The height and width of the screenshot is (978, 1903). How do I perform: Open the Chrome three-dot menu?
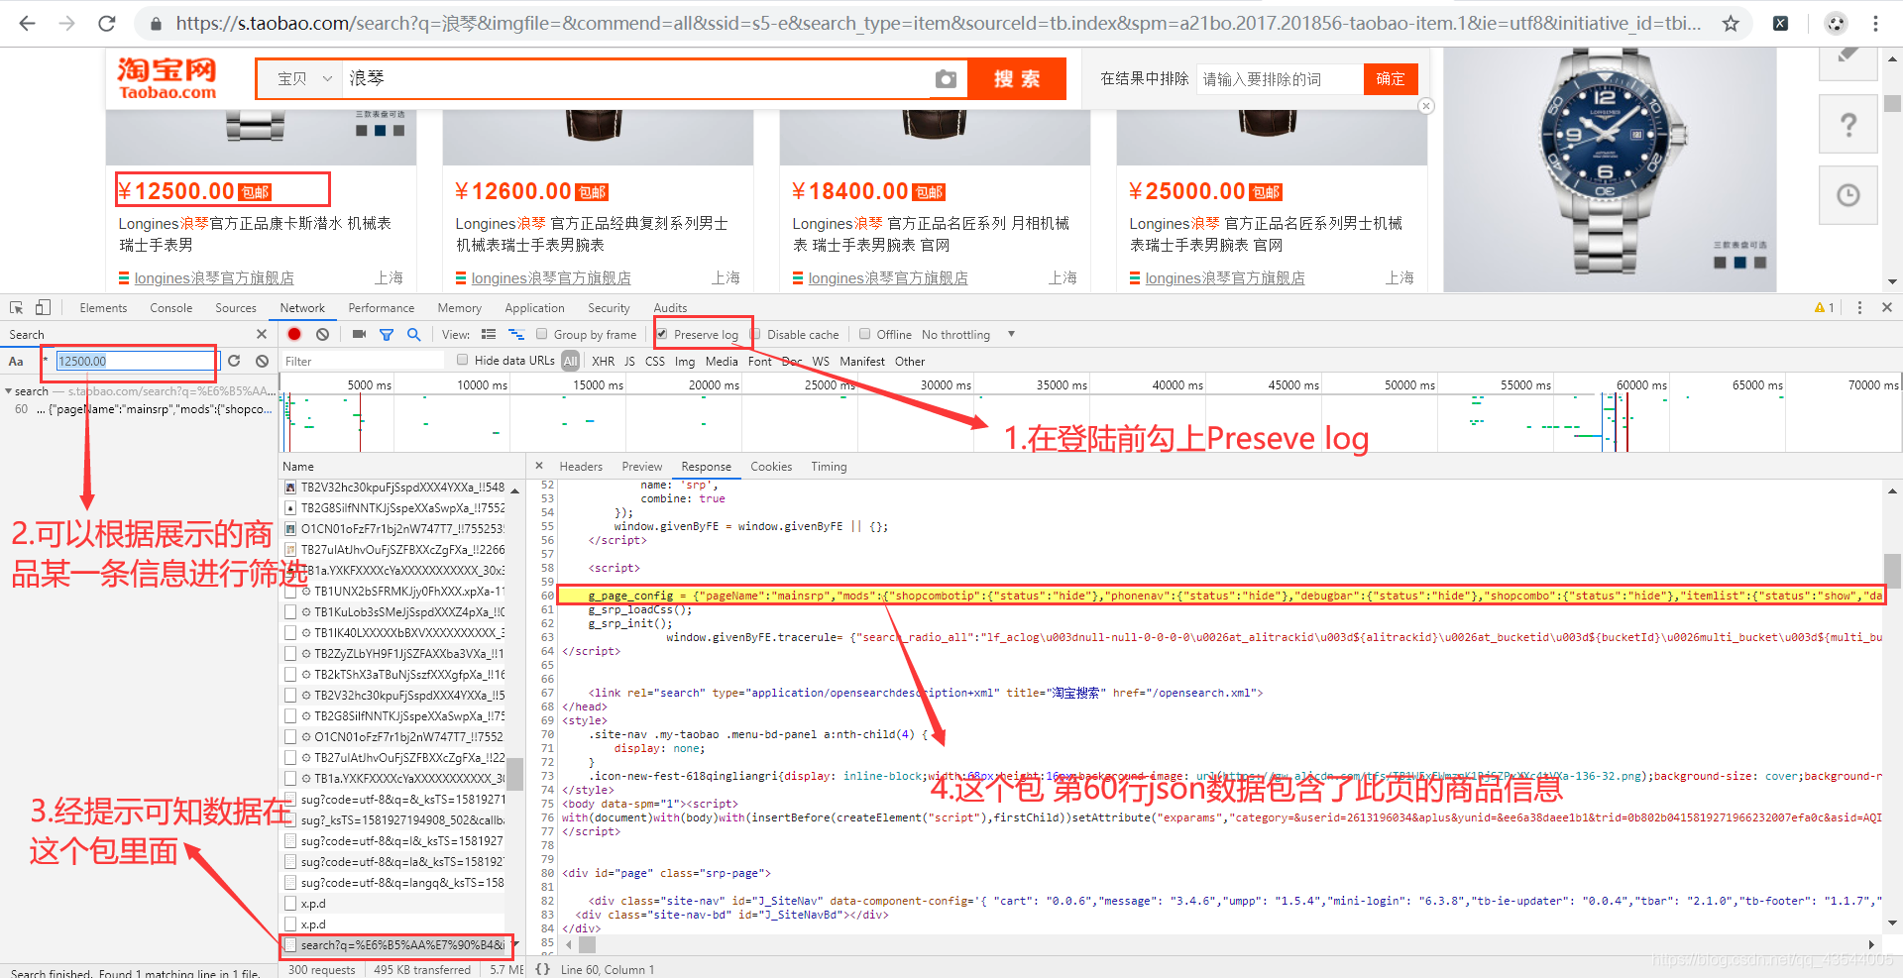click(x=1875, y=23)
